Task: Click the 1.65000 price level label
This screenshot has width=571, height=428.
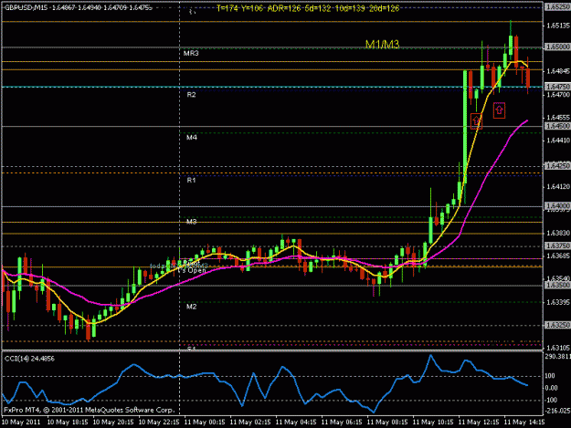Action: tap(557, 47)
